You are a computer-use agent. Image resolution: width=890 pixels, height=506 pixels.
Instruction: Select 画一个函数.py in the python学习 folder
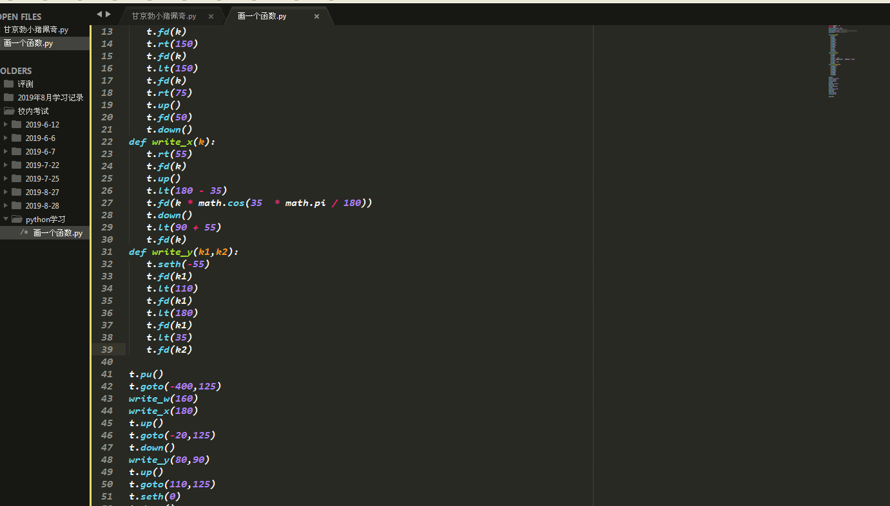[x=58, y=233]
